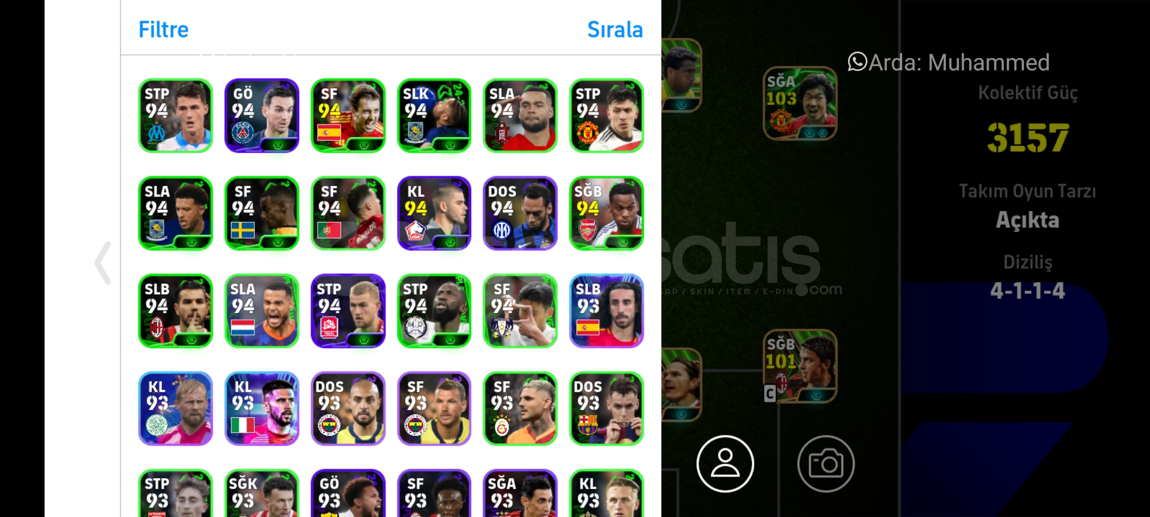The width and height of the screenshot is (1150, 517).
Task: Collapse panel with left chevron arrow
Action: click(103, 263)
